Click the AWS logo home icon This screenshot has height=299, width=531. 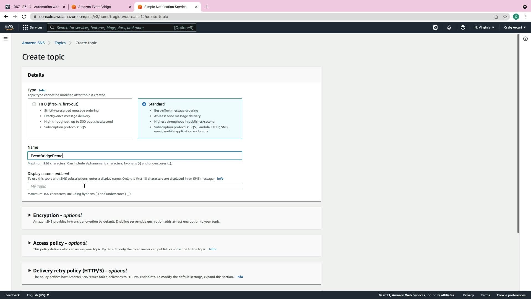[x=9, y=27]
